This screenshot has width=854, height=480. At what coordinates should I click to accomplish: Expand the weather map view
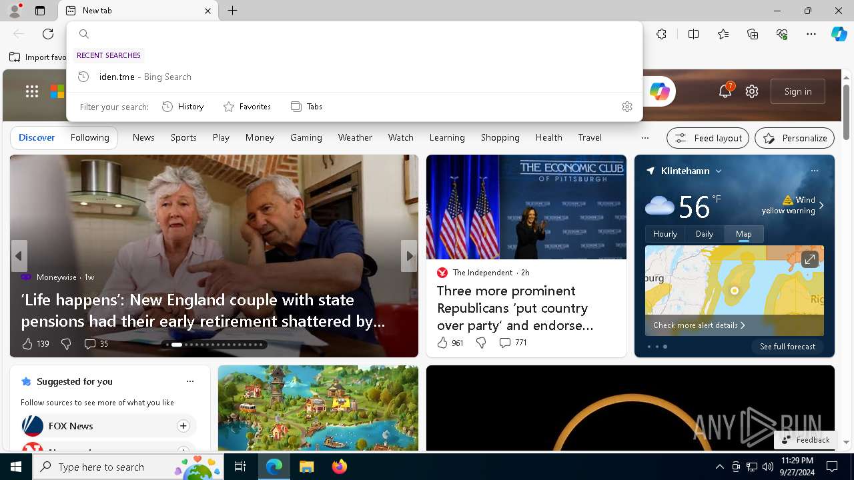pyautogui.click(x=809, y=259)
